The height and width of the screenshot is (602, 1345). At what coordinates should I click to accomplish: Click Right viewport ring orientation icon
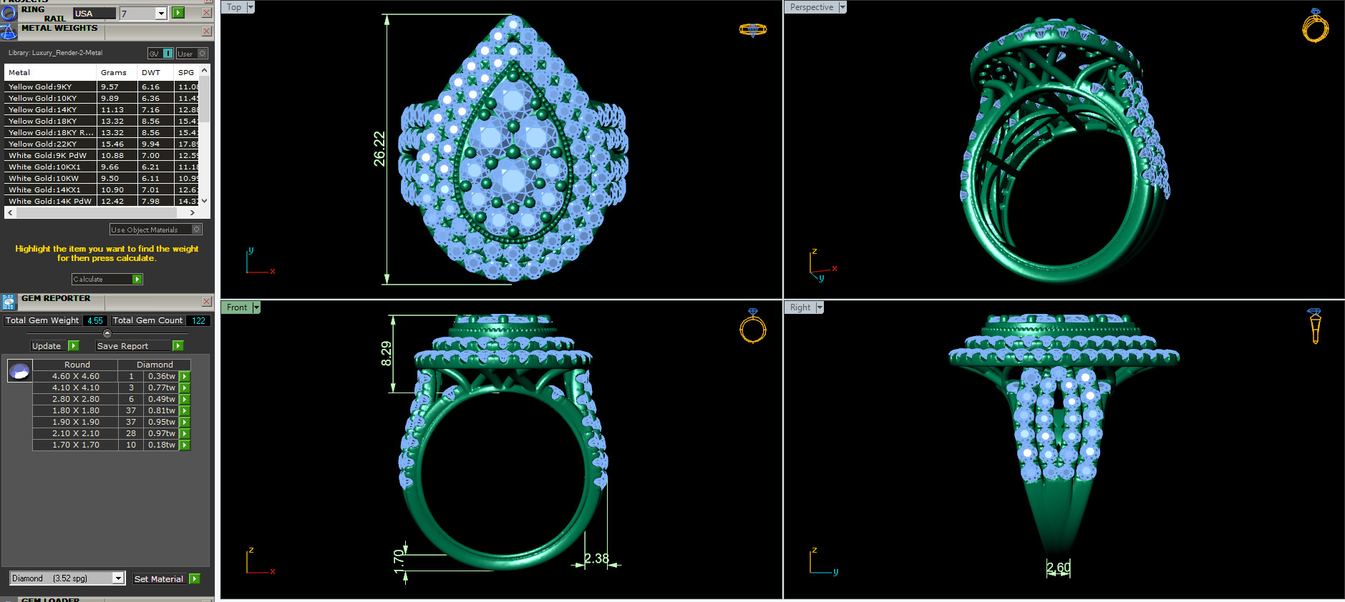(x=1315, y=326)
